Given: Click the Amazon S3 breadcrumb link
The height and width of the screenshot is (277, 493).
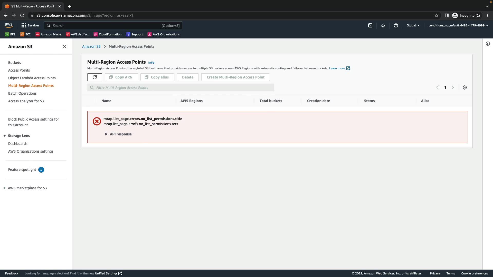Looking at the screenshot, I should (x=91, y=46).
